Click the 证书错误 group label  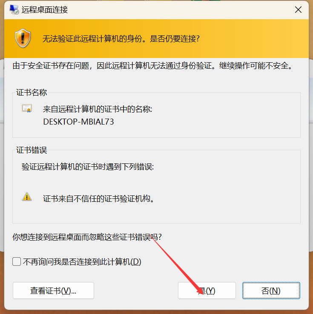pyautogui.click(x=32, y=150)
